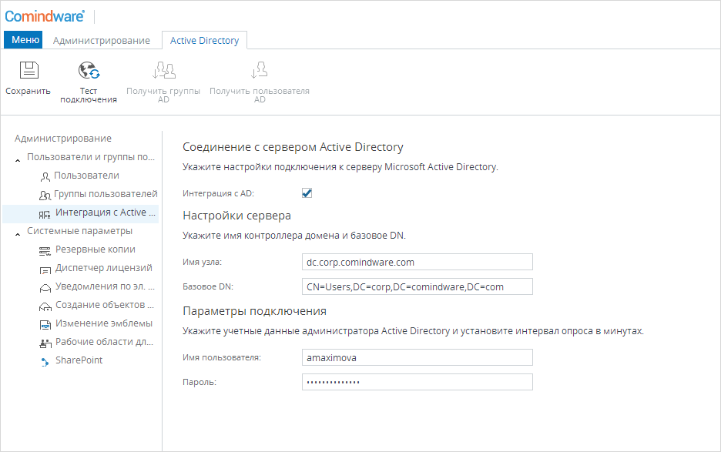Open Рабочие области дл... item
This screenshot has width=721, height=452.
105,342
